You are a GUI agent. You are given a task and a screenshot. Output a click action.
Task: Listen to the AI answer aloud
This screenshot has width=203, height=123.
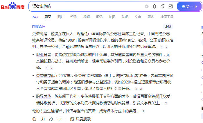pyautogui.click(x=168, y=26)
